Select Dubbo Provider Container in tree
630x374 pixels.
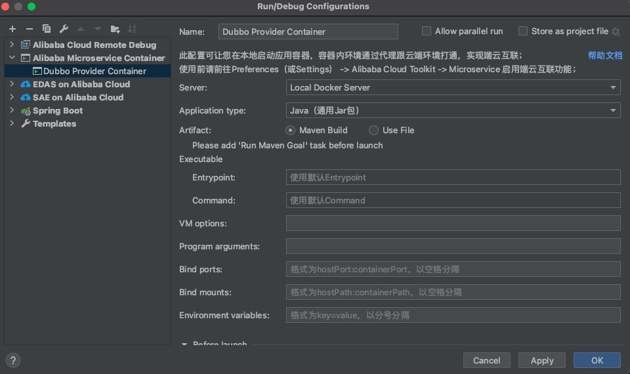94,71
